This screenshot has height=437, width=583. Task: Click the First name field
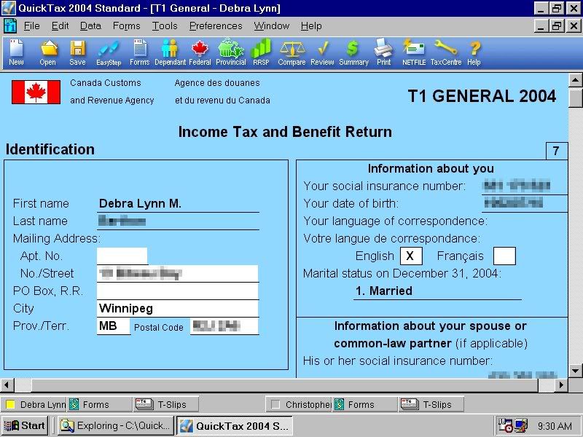178,204
